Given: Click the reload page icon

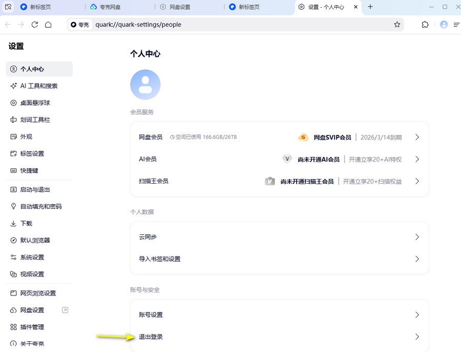Looking at the screenshot, I should tap(35, 25).
